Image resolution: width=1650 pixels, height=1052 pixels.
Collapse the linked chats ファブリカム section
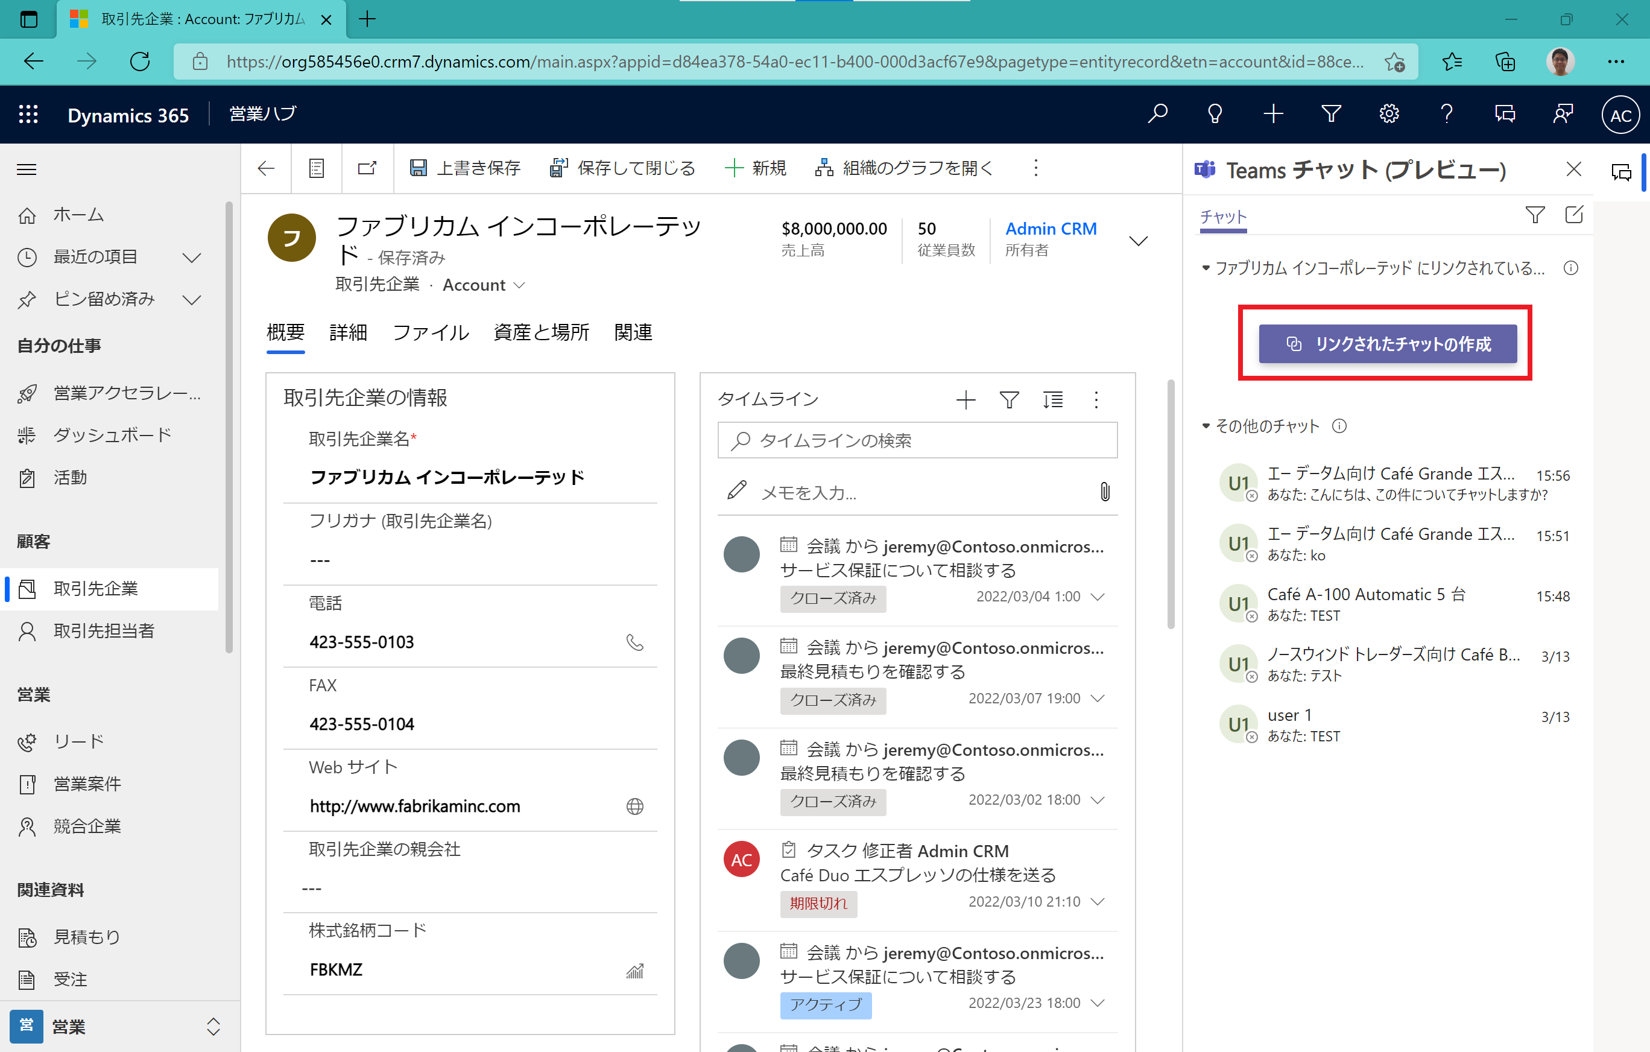[1206, 268]
